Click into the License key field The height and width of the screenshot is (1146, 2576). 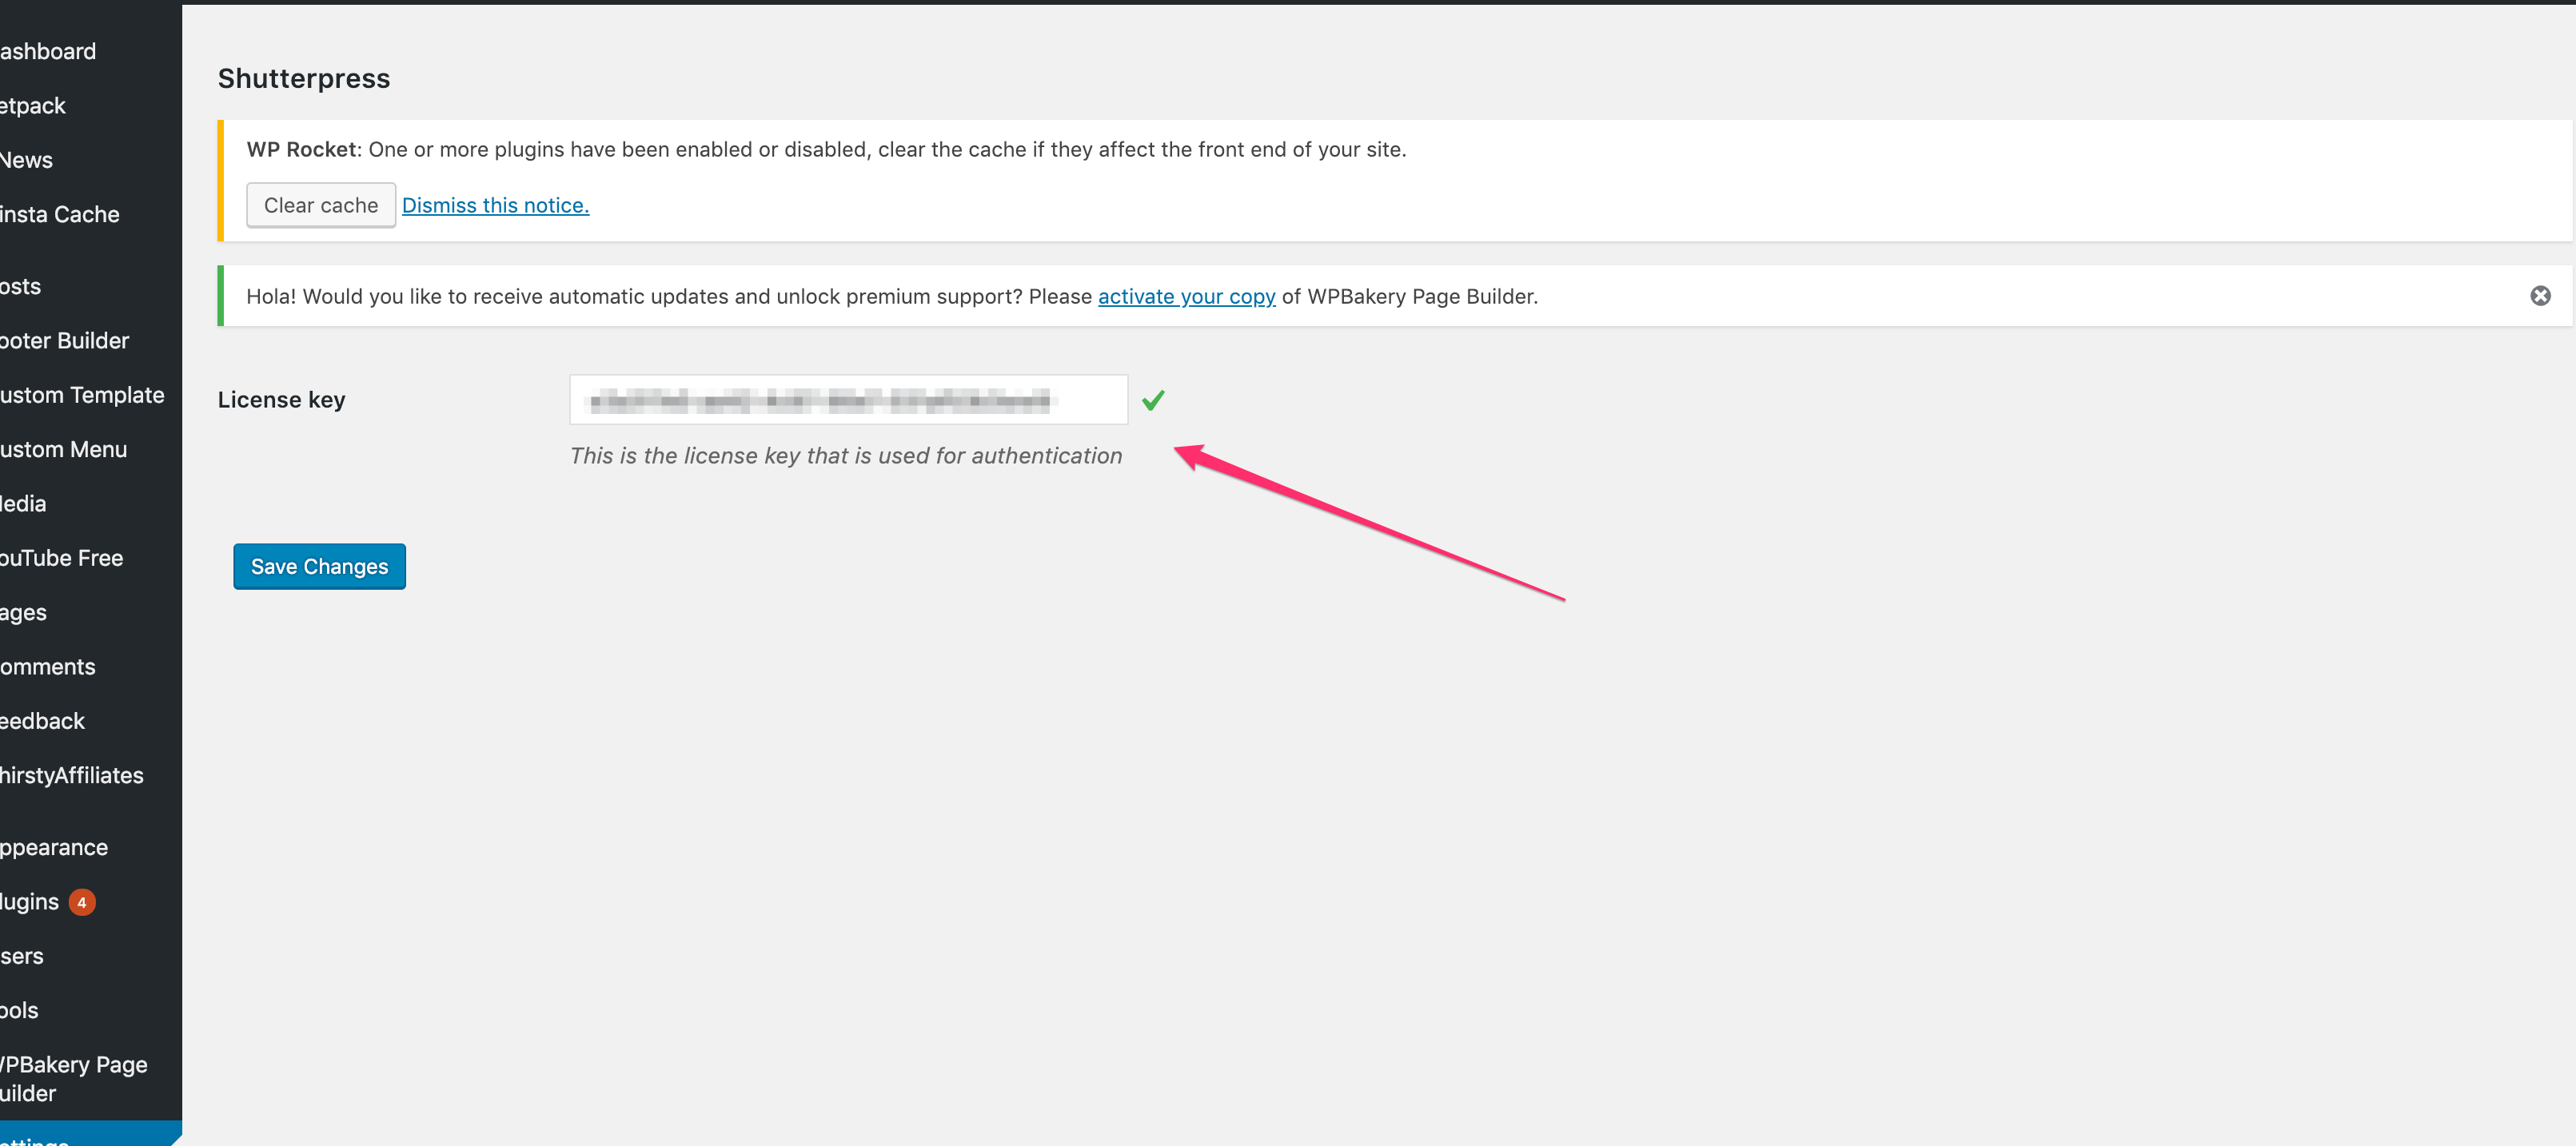click(x=847, y=400)
